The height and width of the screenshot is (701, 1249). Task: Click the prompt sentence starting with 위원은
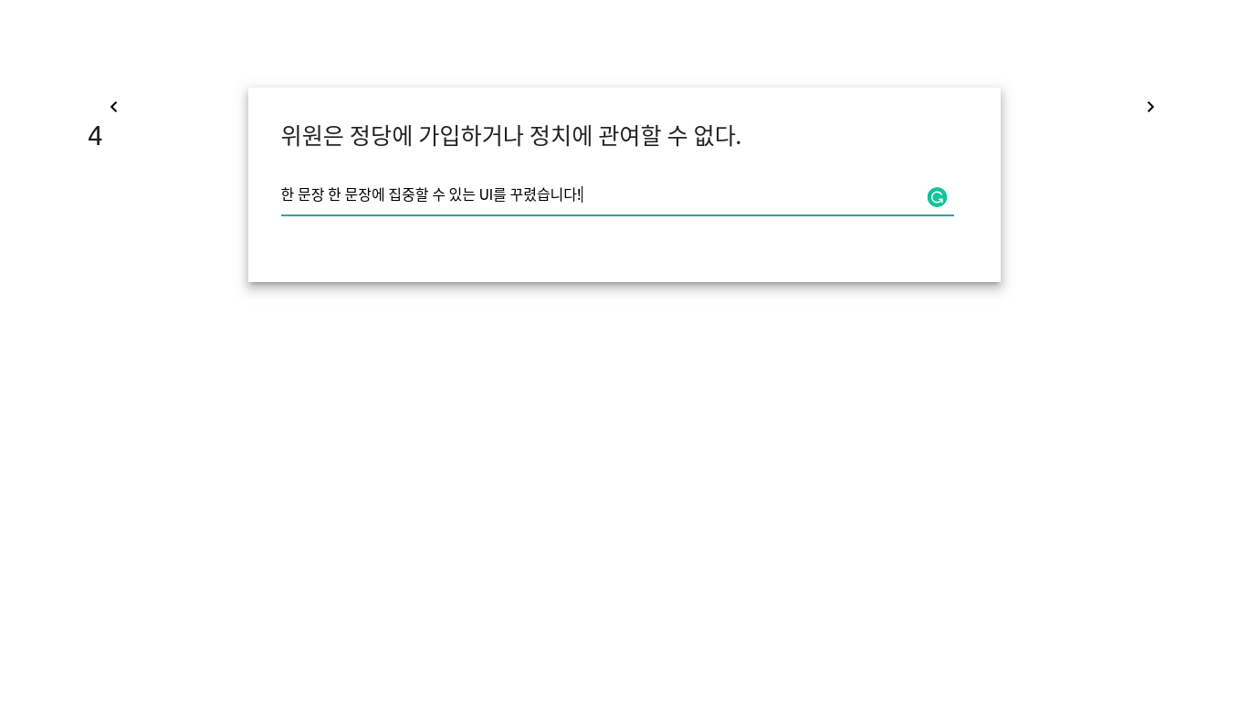(510, 135)
